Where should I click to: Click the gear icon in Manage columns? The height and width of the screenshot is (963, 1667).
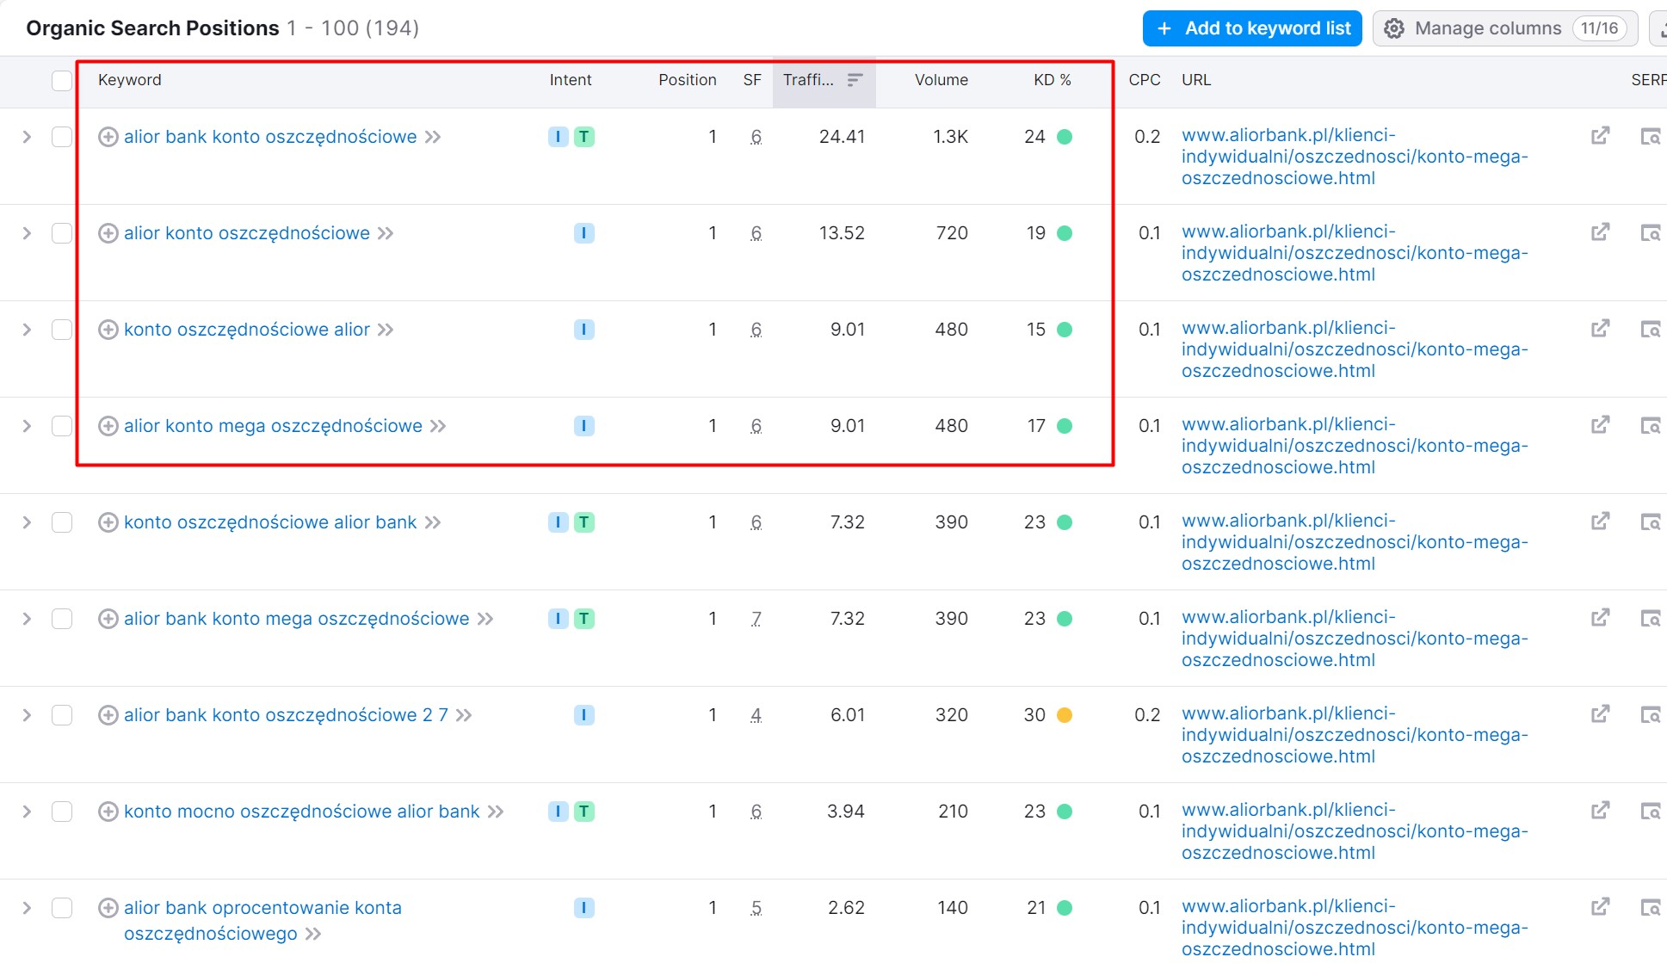(x=1394, y=28)
